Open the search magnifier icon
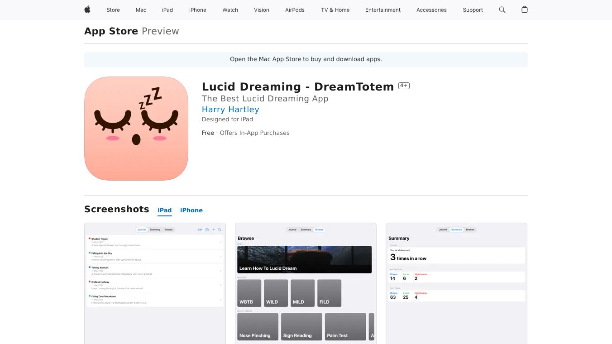This screenshot has width=612, height=344. click(x=502, y=10)
